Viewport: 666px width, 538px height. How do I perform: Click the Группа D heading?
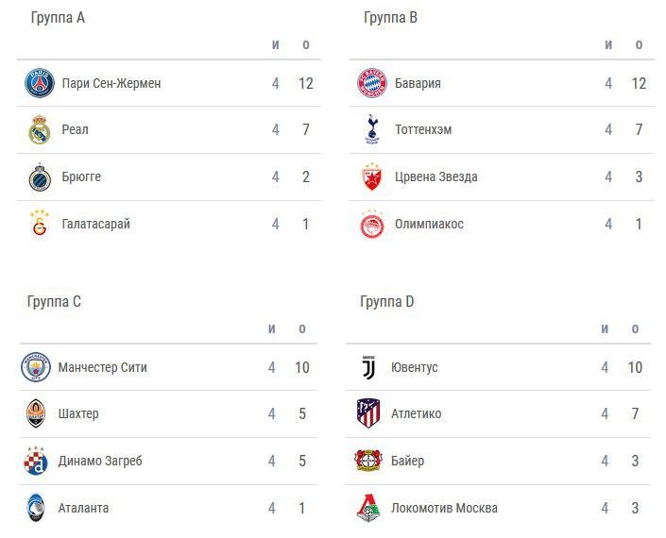coord(387,302)
